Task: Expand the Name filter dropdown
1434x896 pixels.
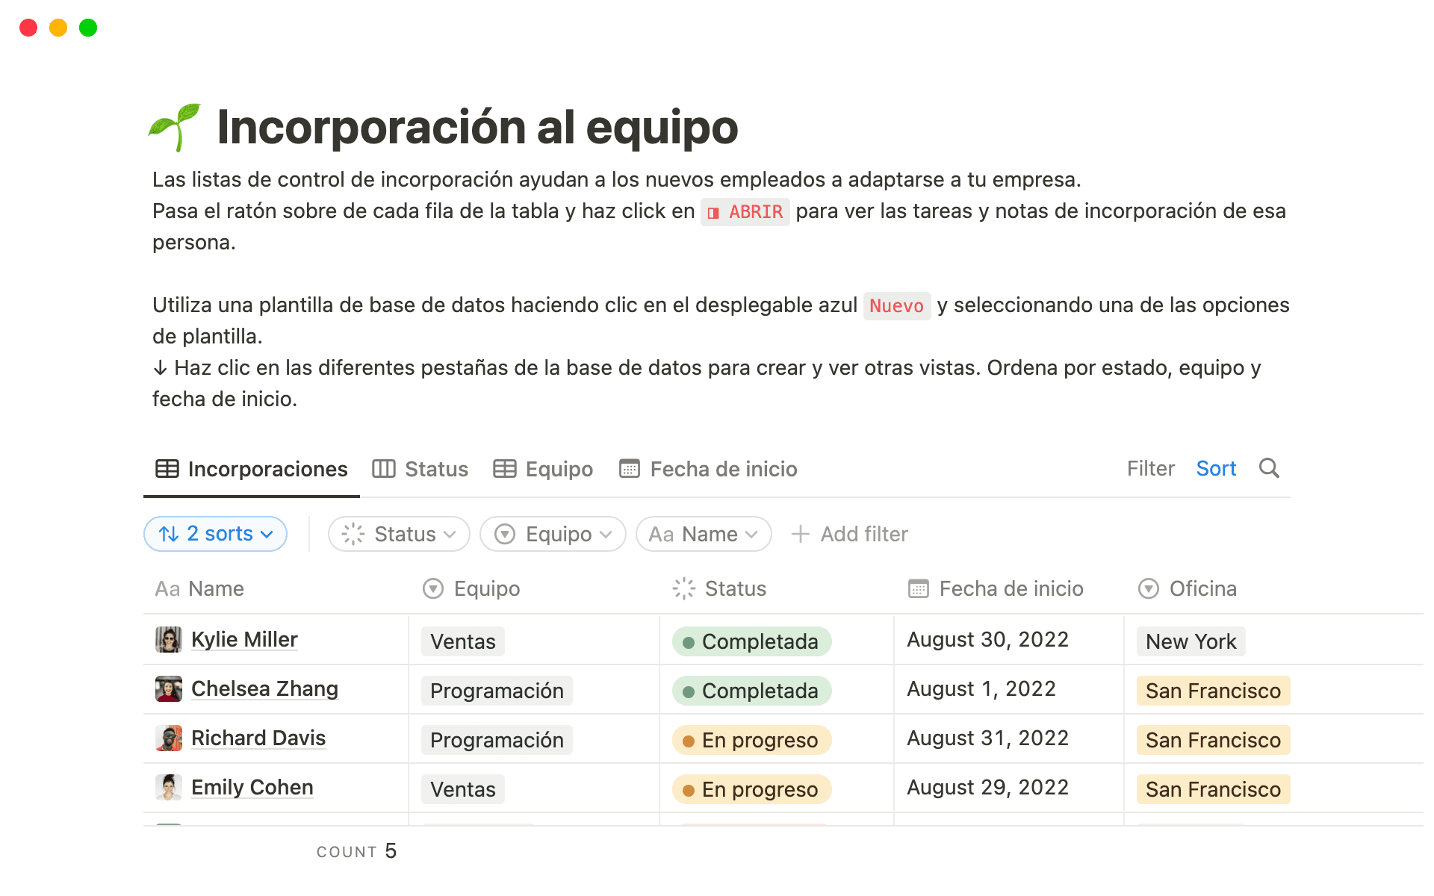Action: pos(703,534)
